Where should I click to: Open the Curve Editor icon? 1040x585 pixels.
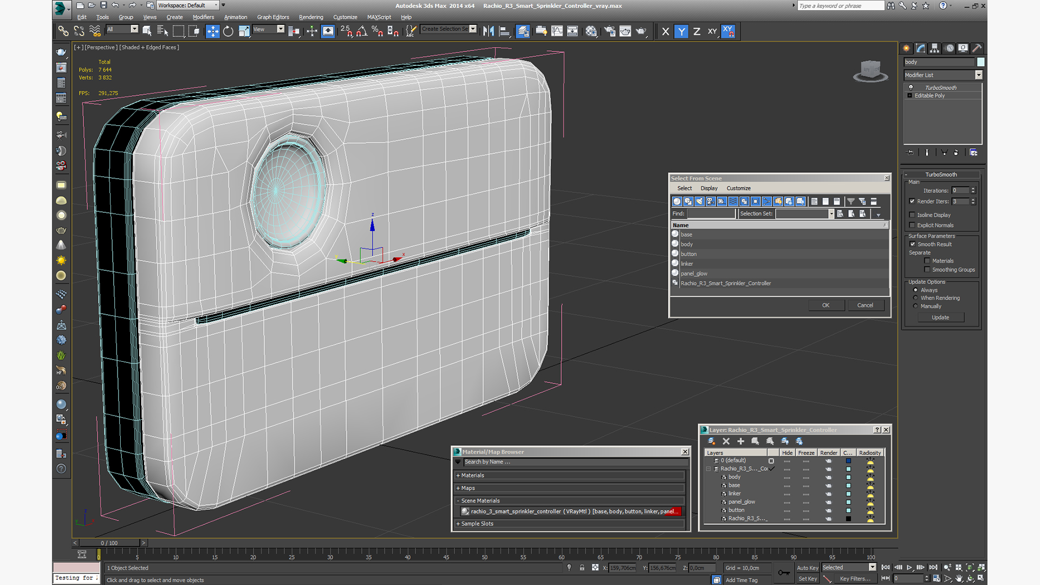pyautogui.click(x=557, y=31)
